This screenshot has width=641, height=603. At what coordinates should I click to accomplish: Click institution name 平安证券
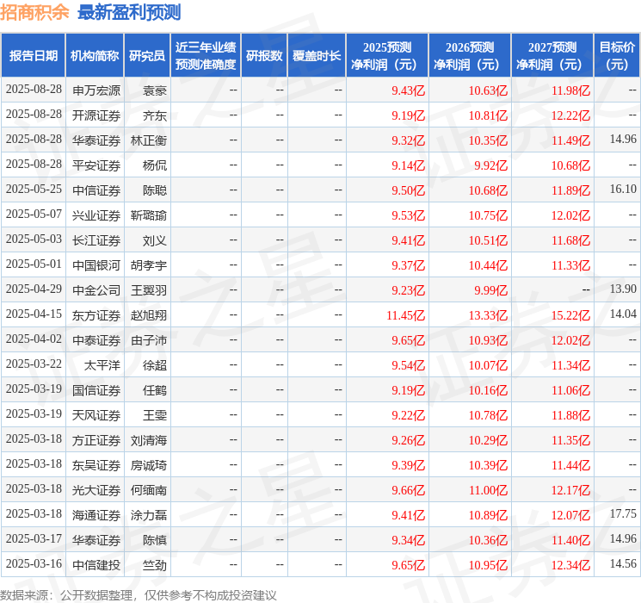tap(96, 165)
